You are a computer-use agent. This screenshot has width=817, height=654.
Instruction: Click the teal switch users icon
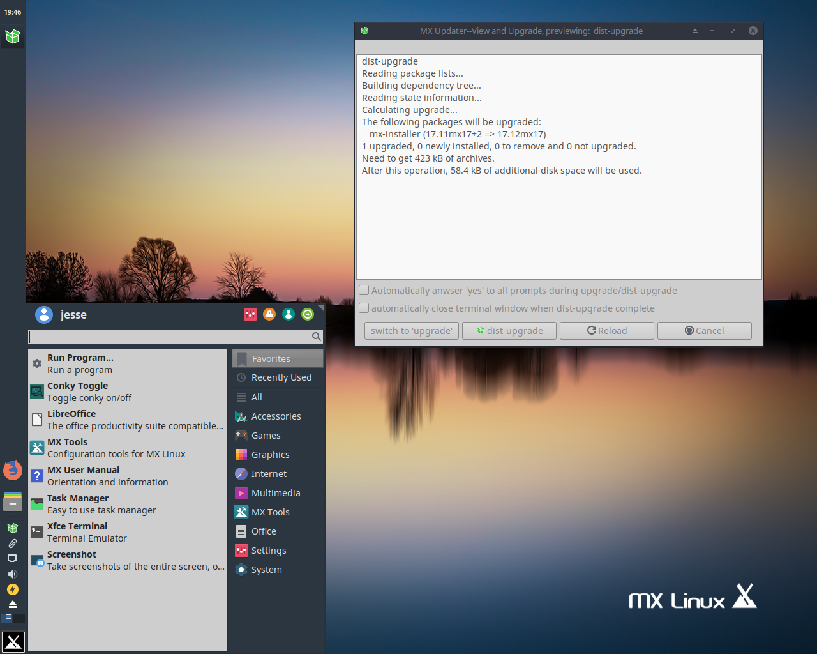coord(289,314)
